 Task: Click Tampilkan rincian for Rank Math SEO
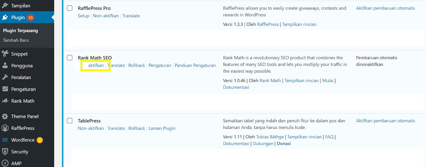[x=301, y=80]
